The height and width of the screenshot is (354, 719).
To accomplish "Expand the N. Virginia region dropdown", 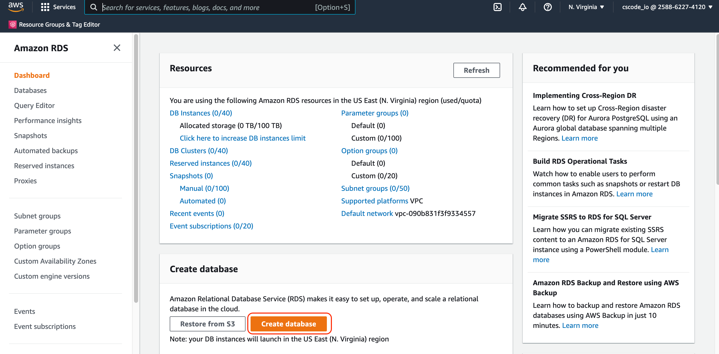I will tap(586, 7).
